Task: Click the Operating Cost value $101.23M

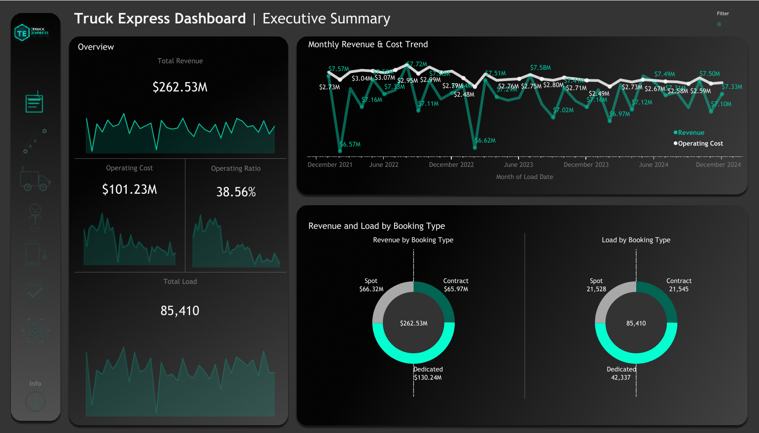Action: click(129, 189)
